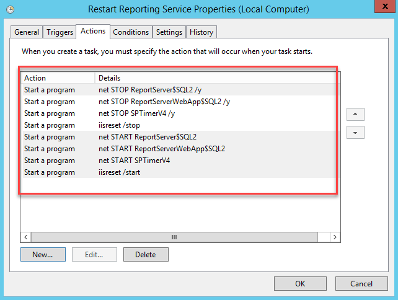The height and width of the screenshot is (300, 398).
Task: Click the horizontal scrollbar left arrow
Action: coord(27,237)
